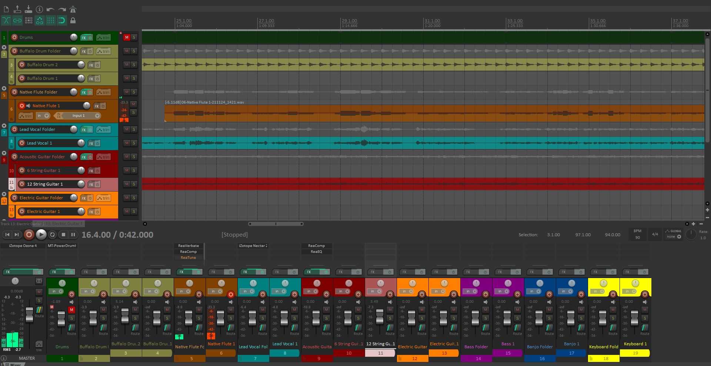The width and height of the screenshot is (711, 366).
Task: Toggle snap magnet icon
Action: [x=62, y=20]
